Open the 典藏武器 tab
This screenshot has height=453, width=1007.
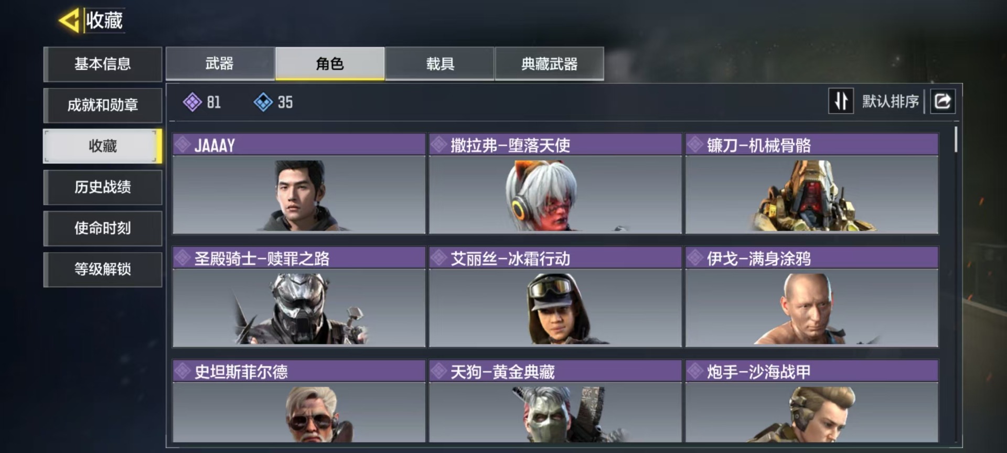549,63
